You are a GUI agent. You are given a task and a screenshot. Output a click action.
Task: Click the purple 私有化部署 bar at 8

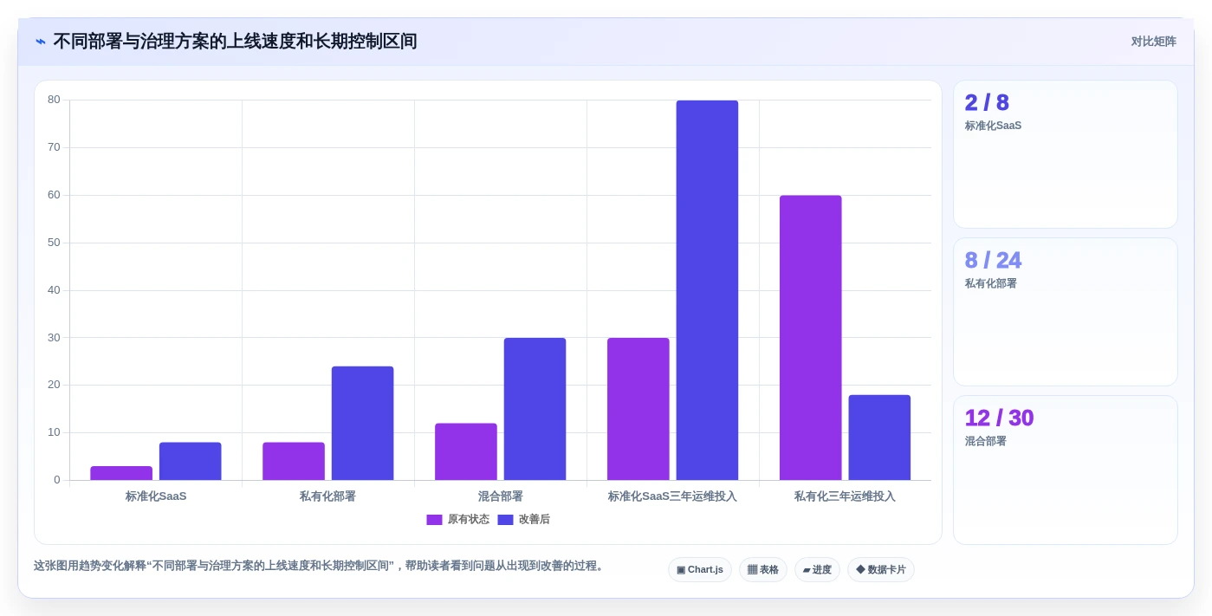click(x=294, y=461)
